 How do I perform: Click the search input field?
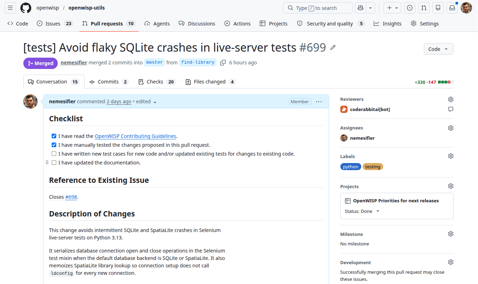click(318, 8)
